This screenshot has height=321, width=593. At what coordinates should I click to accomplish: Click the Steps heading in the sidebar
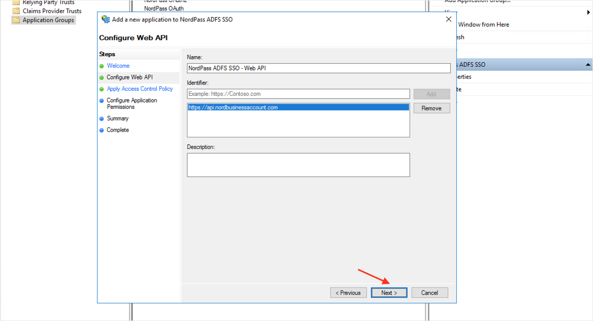tap(107, 54)
